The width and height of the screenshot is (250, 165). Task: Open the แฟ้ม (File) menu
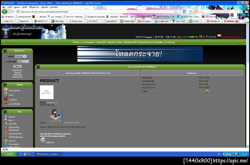[x=3, y=7]
